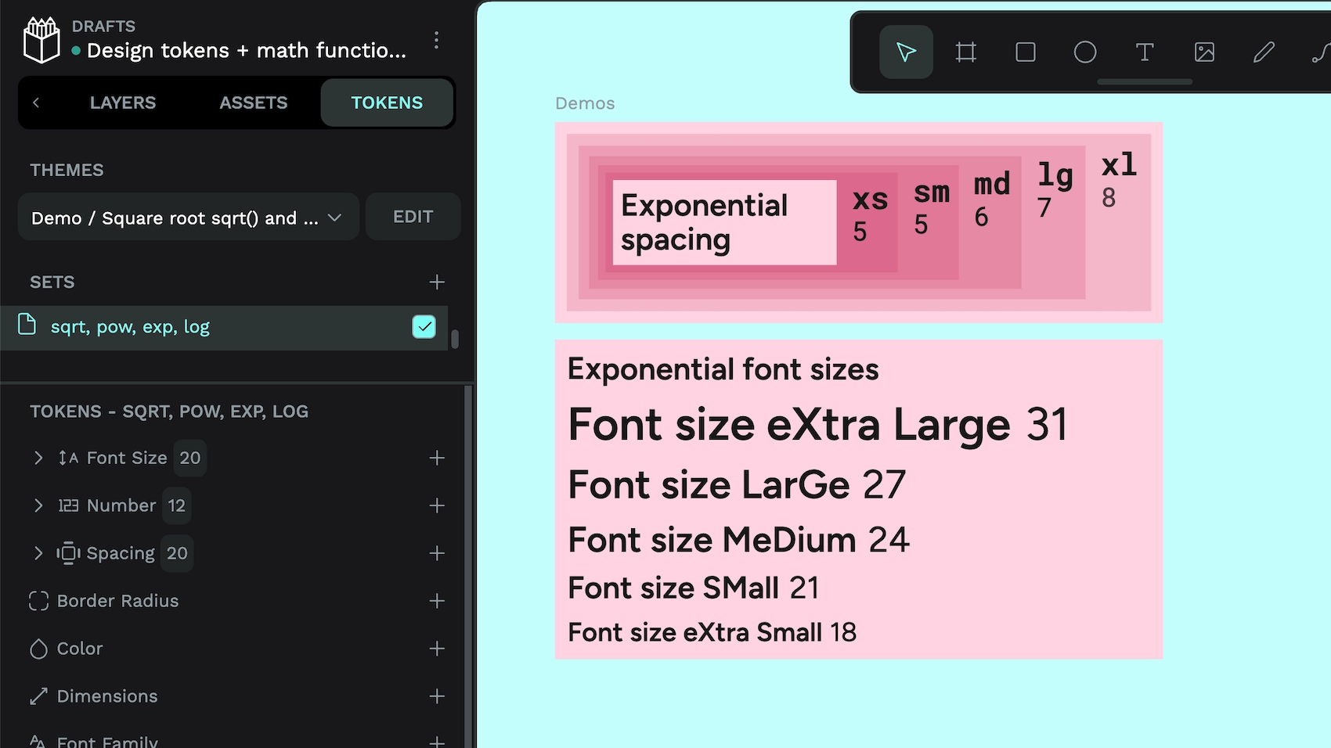Activate the Text tool

1144,52
